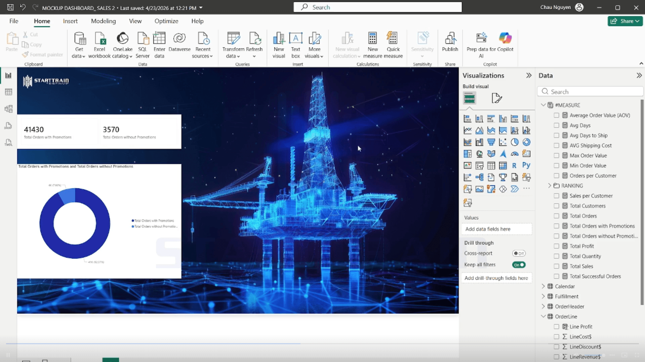Collapse the #MEASURE table
The height and width of the screenshot is (362, 645).
[543, 105]
